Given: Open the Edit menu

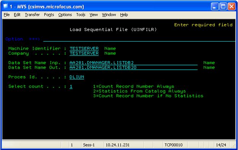Looking at the screenshot, I should [x=17, y=15].
